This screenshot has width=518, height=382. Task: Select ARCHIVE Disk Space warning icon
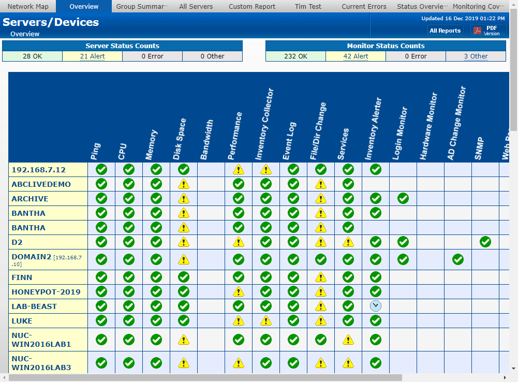(183, 199)
